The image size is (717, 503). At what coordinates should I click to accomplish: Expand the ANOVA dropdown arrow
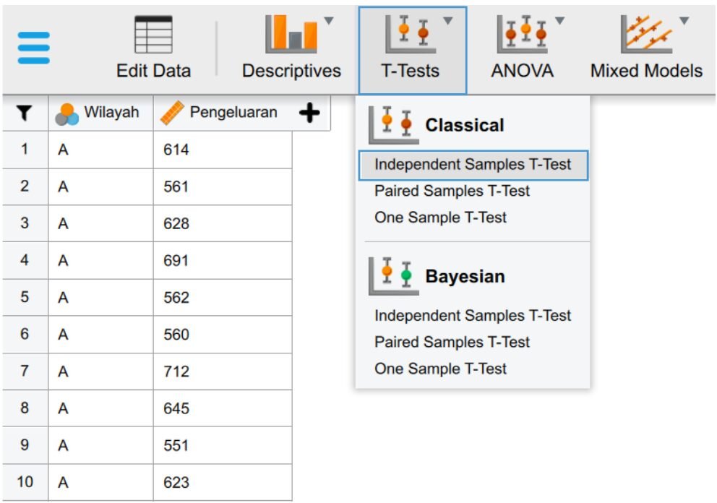point(559,20)
